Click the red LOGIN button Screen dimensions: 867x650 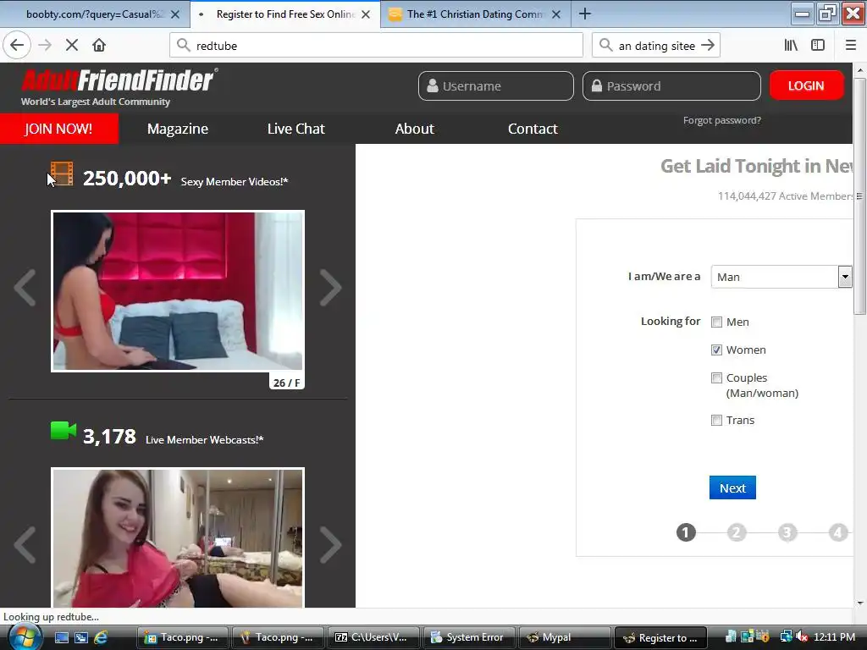806,85
